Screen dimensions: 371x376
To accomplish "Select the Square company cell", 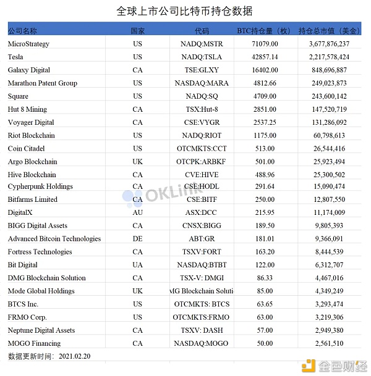I will click(x=18, y=96).
